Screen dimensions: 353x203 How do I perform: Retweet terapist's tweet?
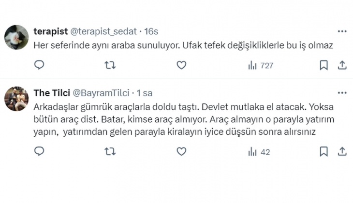(110, 65)
